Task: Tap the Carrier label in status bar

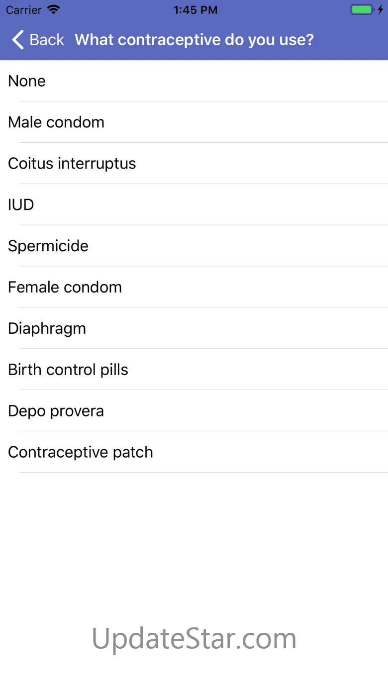Action: click(24, 10)
